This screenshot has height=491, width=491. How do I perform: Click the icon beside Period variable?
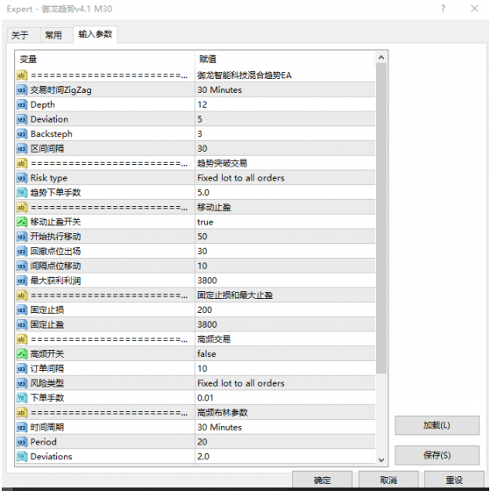point(22,442)
